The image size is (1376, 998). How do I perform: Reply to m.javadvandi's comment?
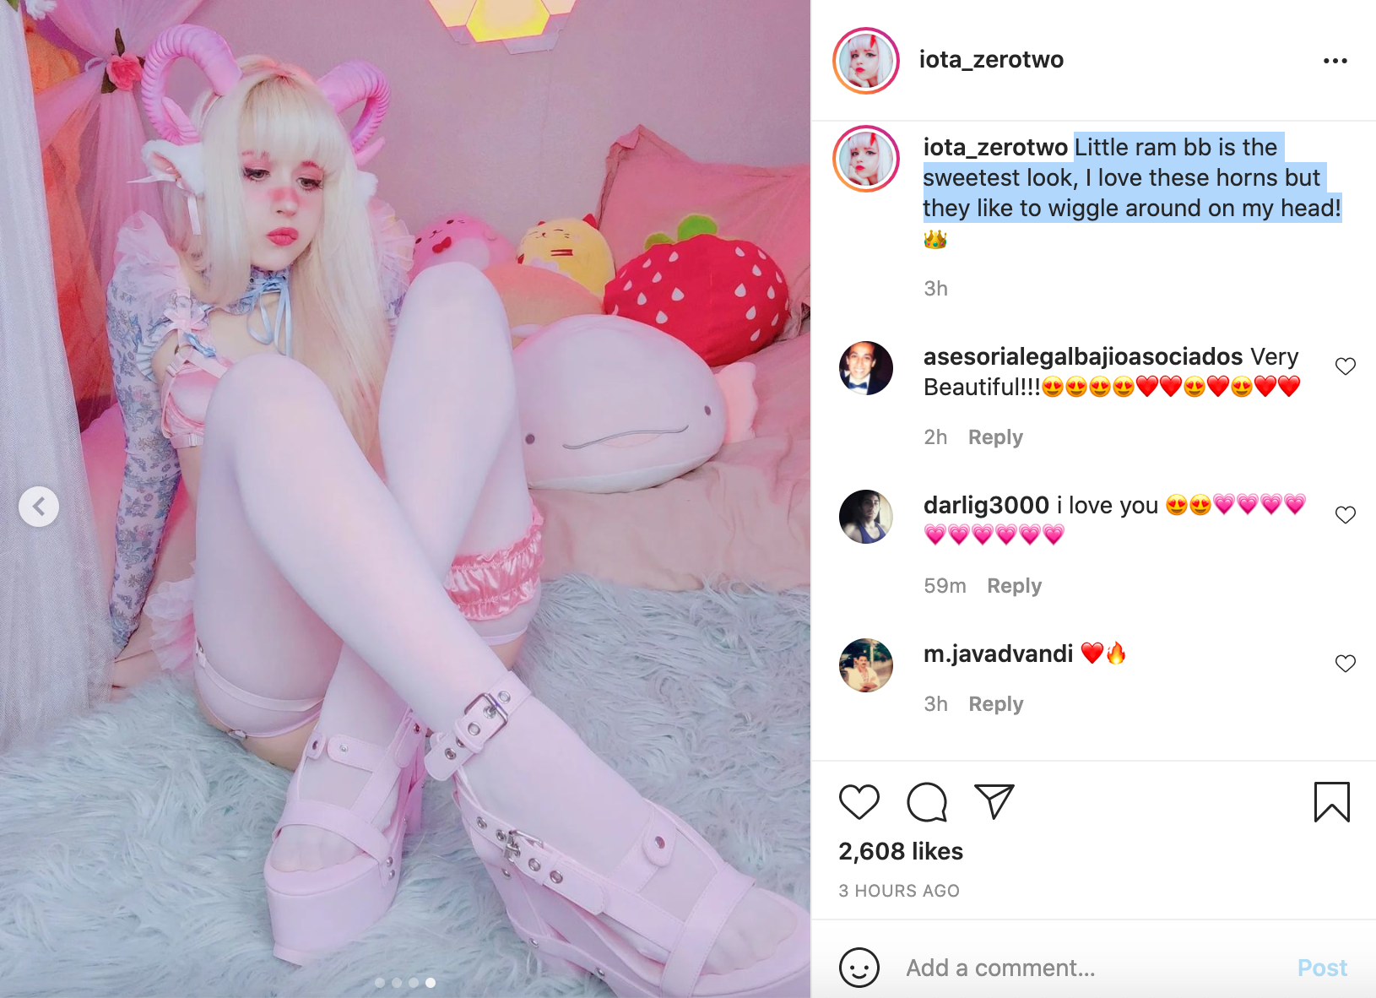click(x=995, y=704)
